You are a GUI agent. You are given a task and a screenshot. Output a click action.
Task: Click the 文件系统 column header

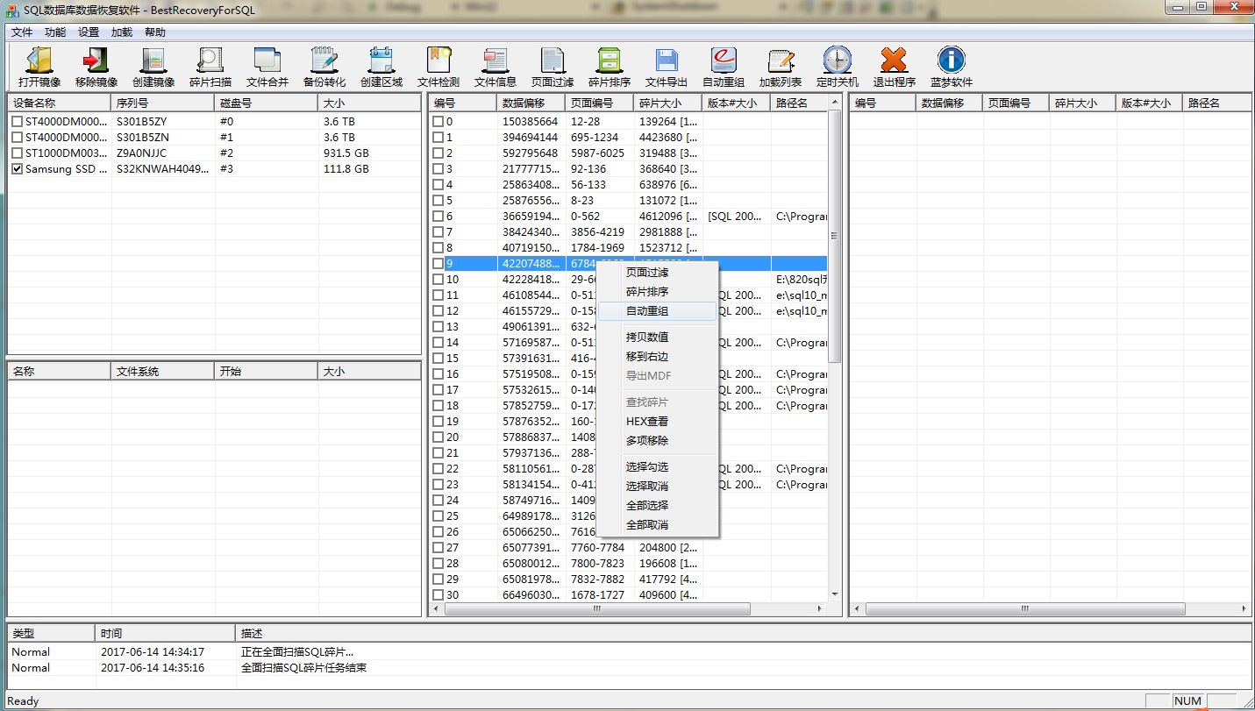click(163, 372)
